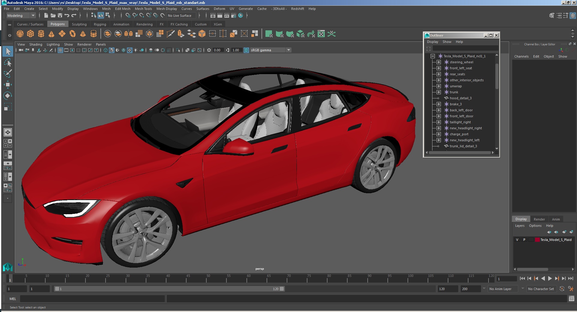This screenshot has width=577, height=312.
Task: Toggle isolate select in viewport toolbar
Action: pyautogui.click(x=178, y=50)
